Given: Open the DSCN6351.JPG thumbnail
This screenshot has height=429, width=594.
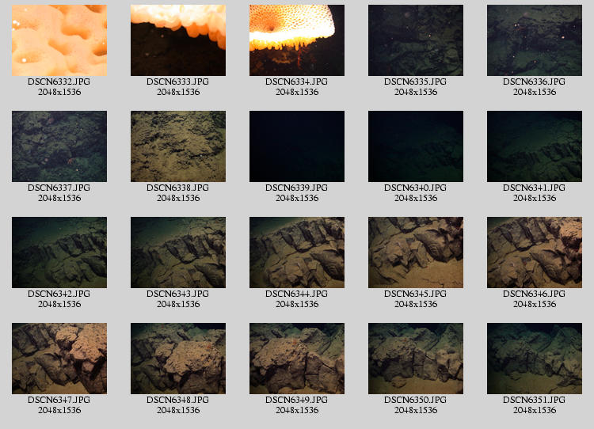Looking at the screenshot, I should 535,359.
